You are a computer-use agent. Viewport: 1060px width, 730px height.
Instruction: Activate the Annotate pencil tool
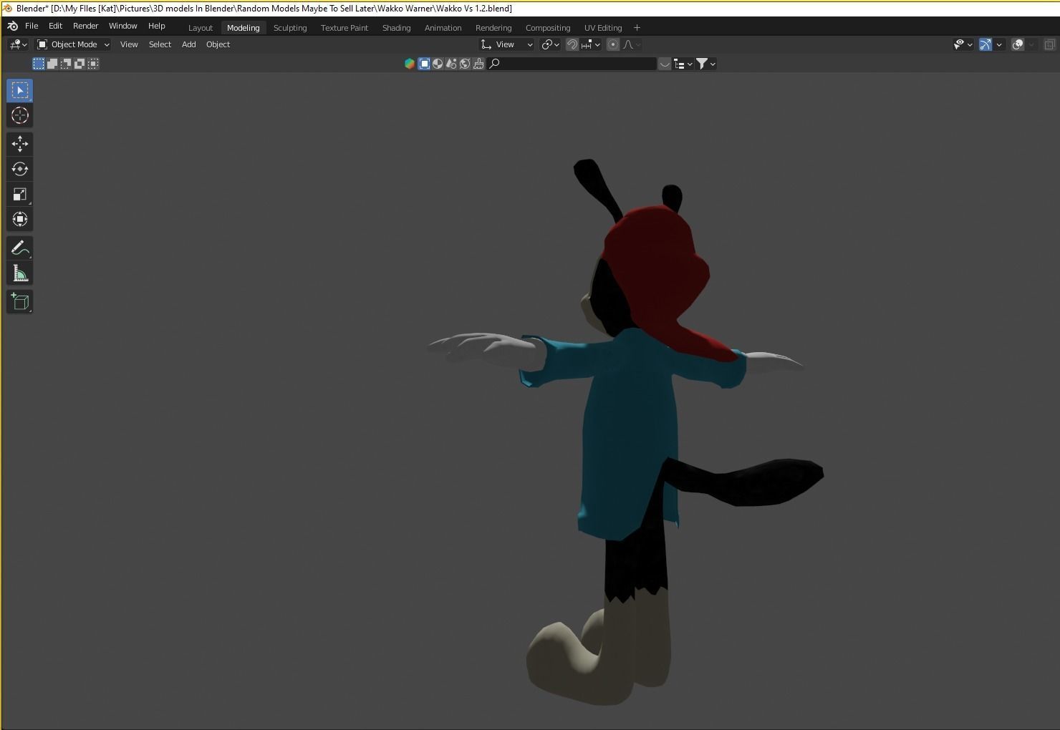pyautogui.click(x=19, y=248)
